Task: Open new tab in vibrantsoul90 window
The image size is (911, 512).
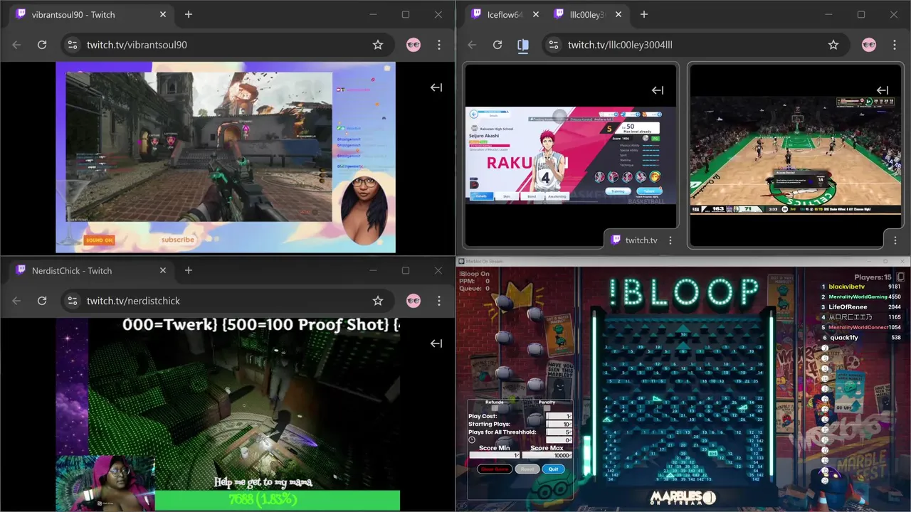Action: (189, 14)
